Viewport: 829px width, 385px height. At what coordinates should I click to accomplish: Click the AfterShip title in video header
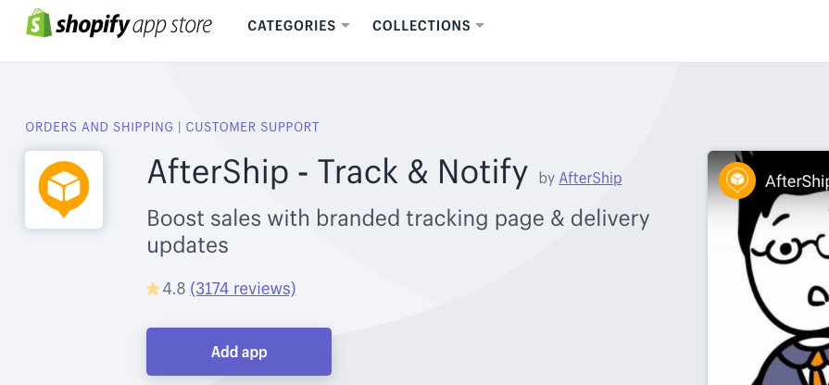tap(797, 181)
